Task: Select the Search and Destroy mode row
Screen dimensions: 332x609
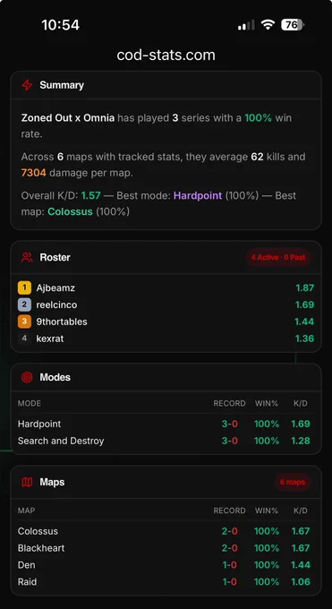Action: point(166,441)
